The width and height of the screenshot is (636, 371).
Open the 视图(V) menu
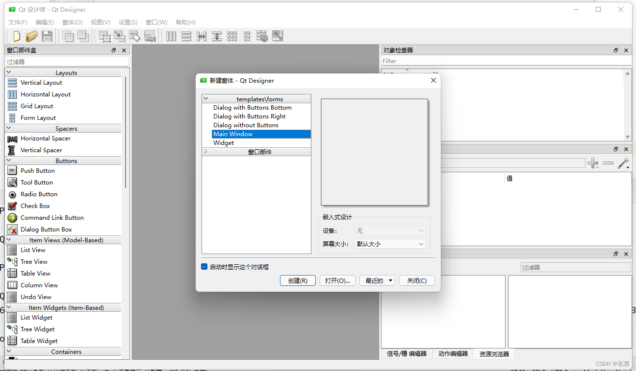101,23
